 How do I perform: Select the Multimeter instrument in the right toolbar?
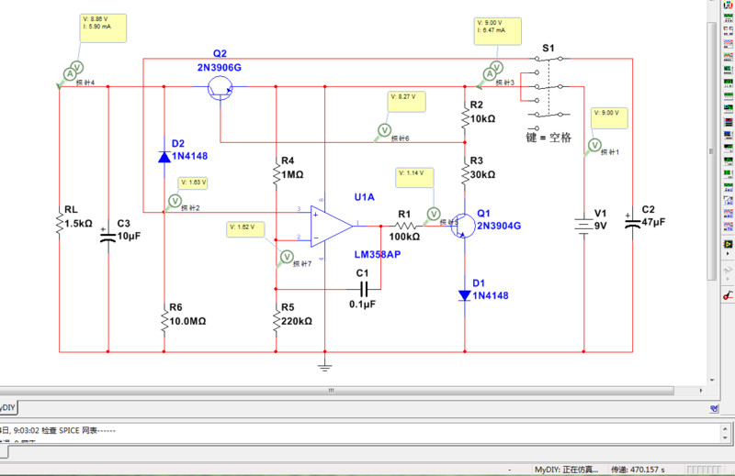[728, 5]
